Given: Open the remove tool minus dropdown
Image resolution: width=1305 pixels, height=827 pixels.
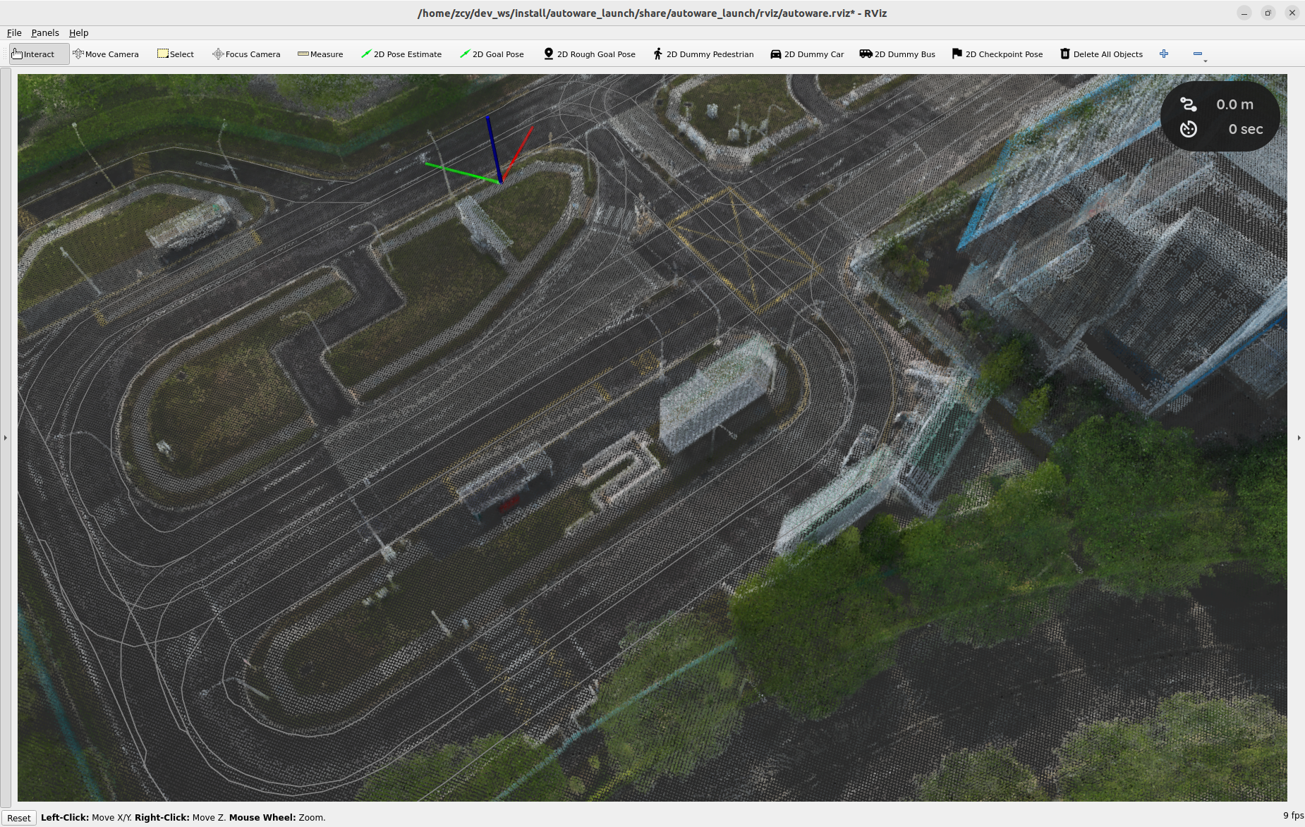Looking at the screenshot, I should click(1198, 54).
